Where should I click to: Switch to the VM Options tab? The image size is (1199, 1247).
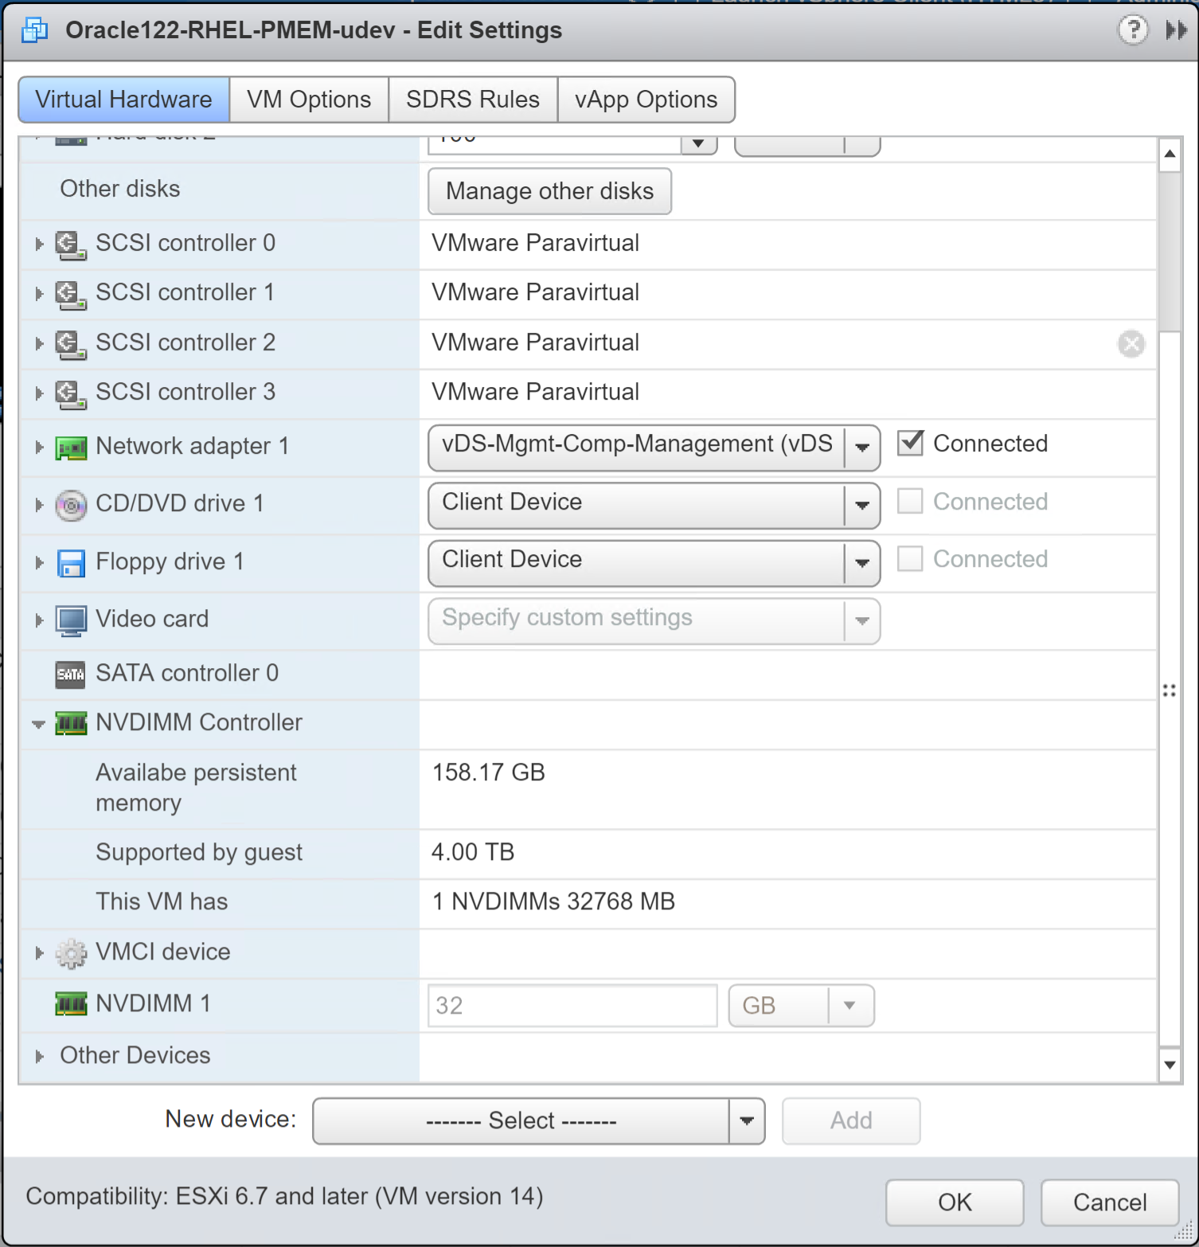(x=309, y=100)
